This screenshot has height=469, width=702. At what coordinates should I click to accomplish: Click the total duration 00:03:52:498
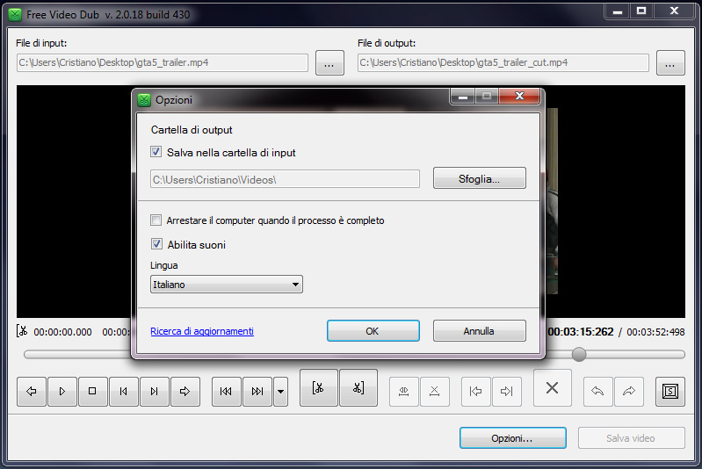656,332
